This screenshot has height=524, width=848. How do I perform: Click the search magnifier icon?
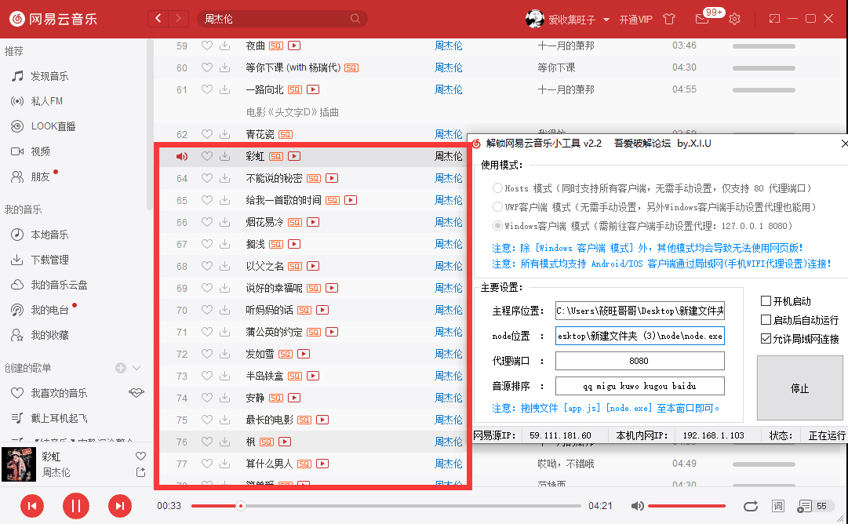coord(355,18)
